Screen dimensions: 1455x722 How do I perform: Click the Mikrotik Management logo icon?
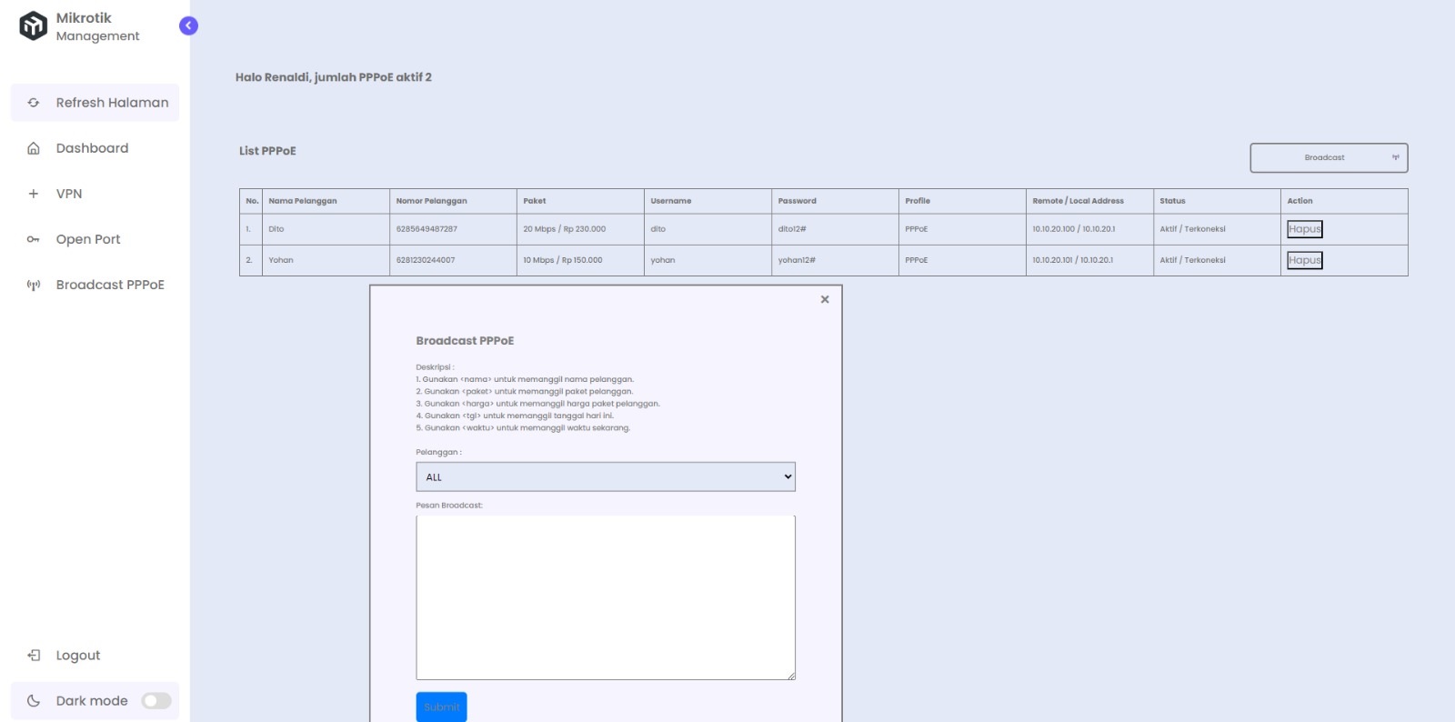34,26
